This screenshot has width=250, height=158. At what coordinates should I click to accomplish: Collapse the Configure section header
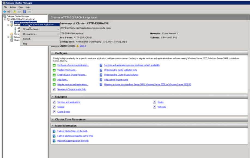(x=53, y=53)
